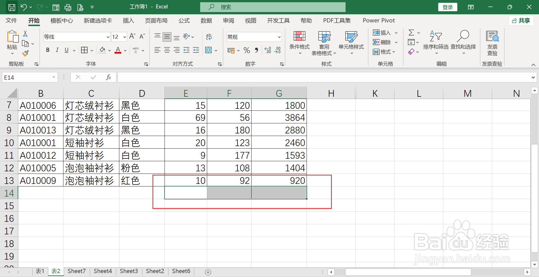
Task: Select the Italic formatting icon
Action: click(57, 50)
